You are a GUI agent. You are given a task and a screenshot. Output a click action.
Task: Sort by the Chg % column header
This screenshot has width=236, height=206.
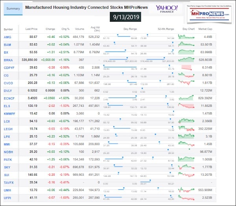[65, 29]
